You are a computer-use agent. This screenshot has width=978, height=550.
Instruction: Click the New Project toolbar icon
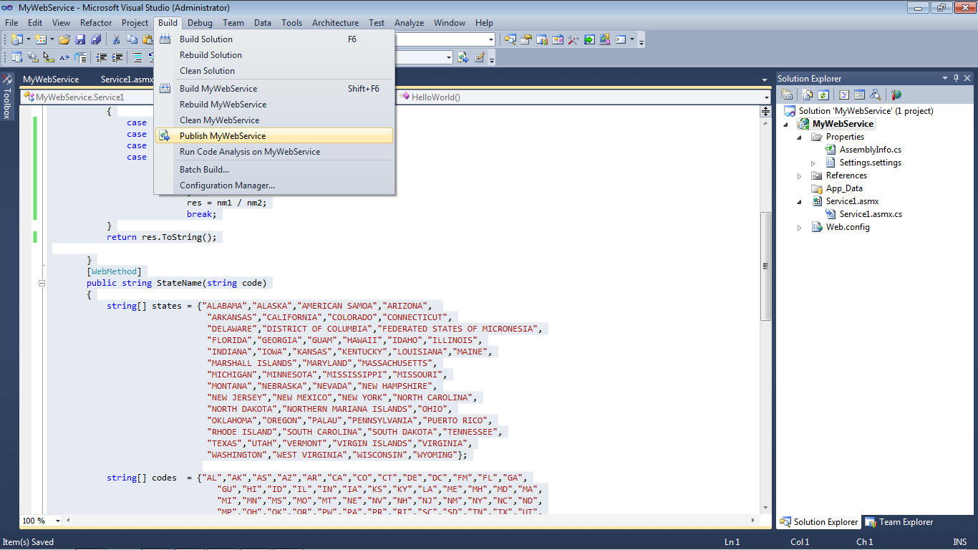pos(17,39)
